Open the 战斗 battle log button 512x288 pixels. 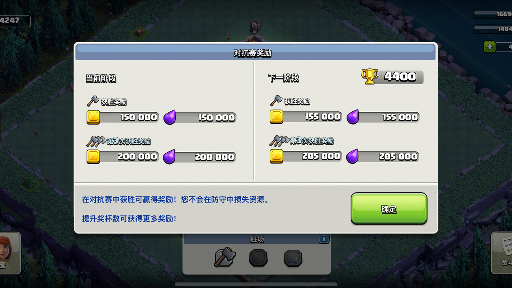click(502, 253)
